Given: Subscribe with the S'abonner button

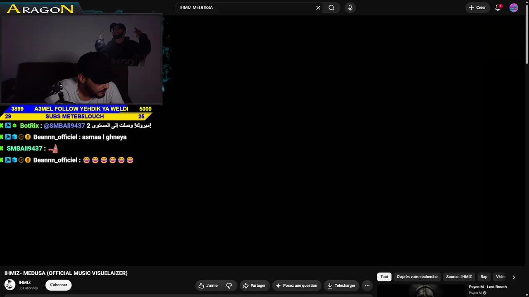Looking at the screenshot, I should pos(59,285).
